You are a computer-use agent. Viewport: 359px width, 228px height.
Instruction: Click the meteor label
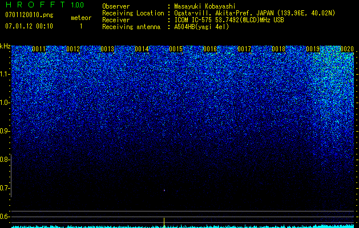(81, 18)
